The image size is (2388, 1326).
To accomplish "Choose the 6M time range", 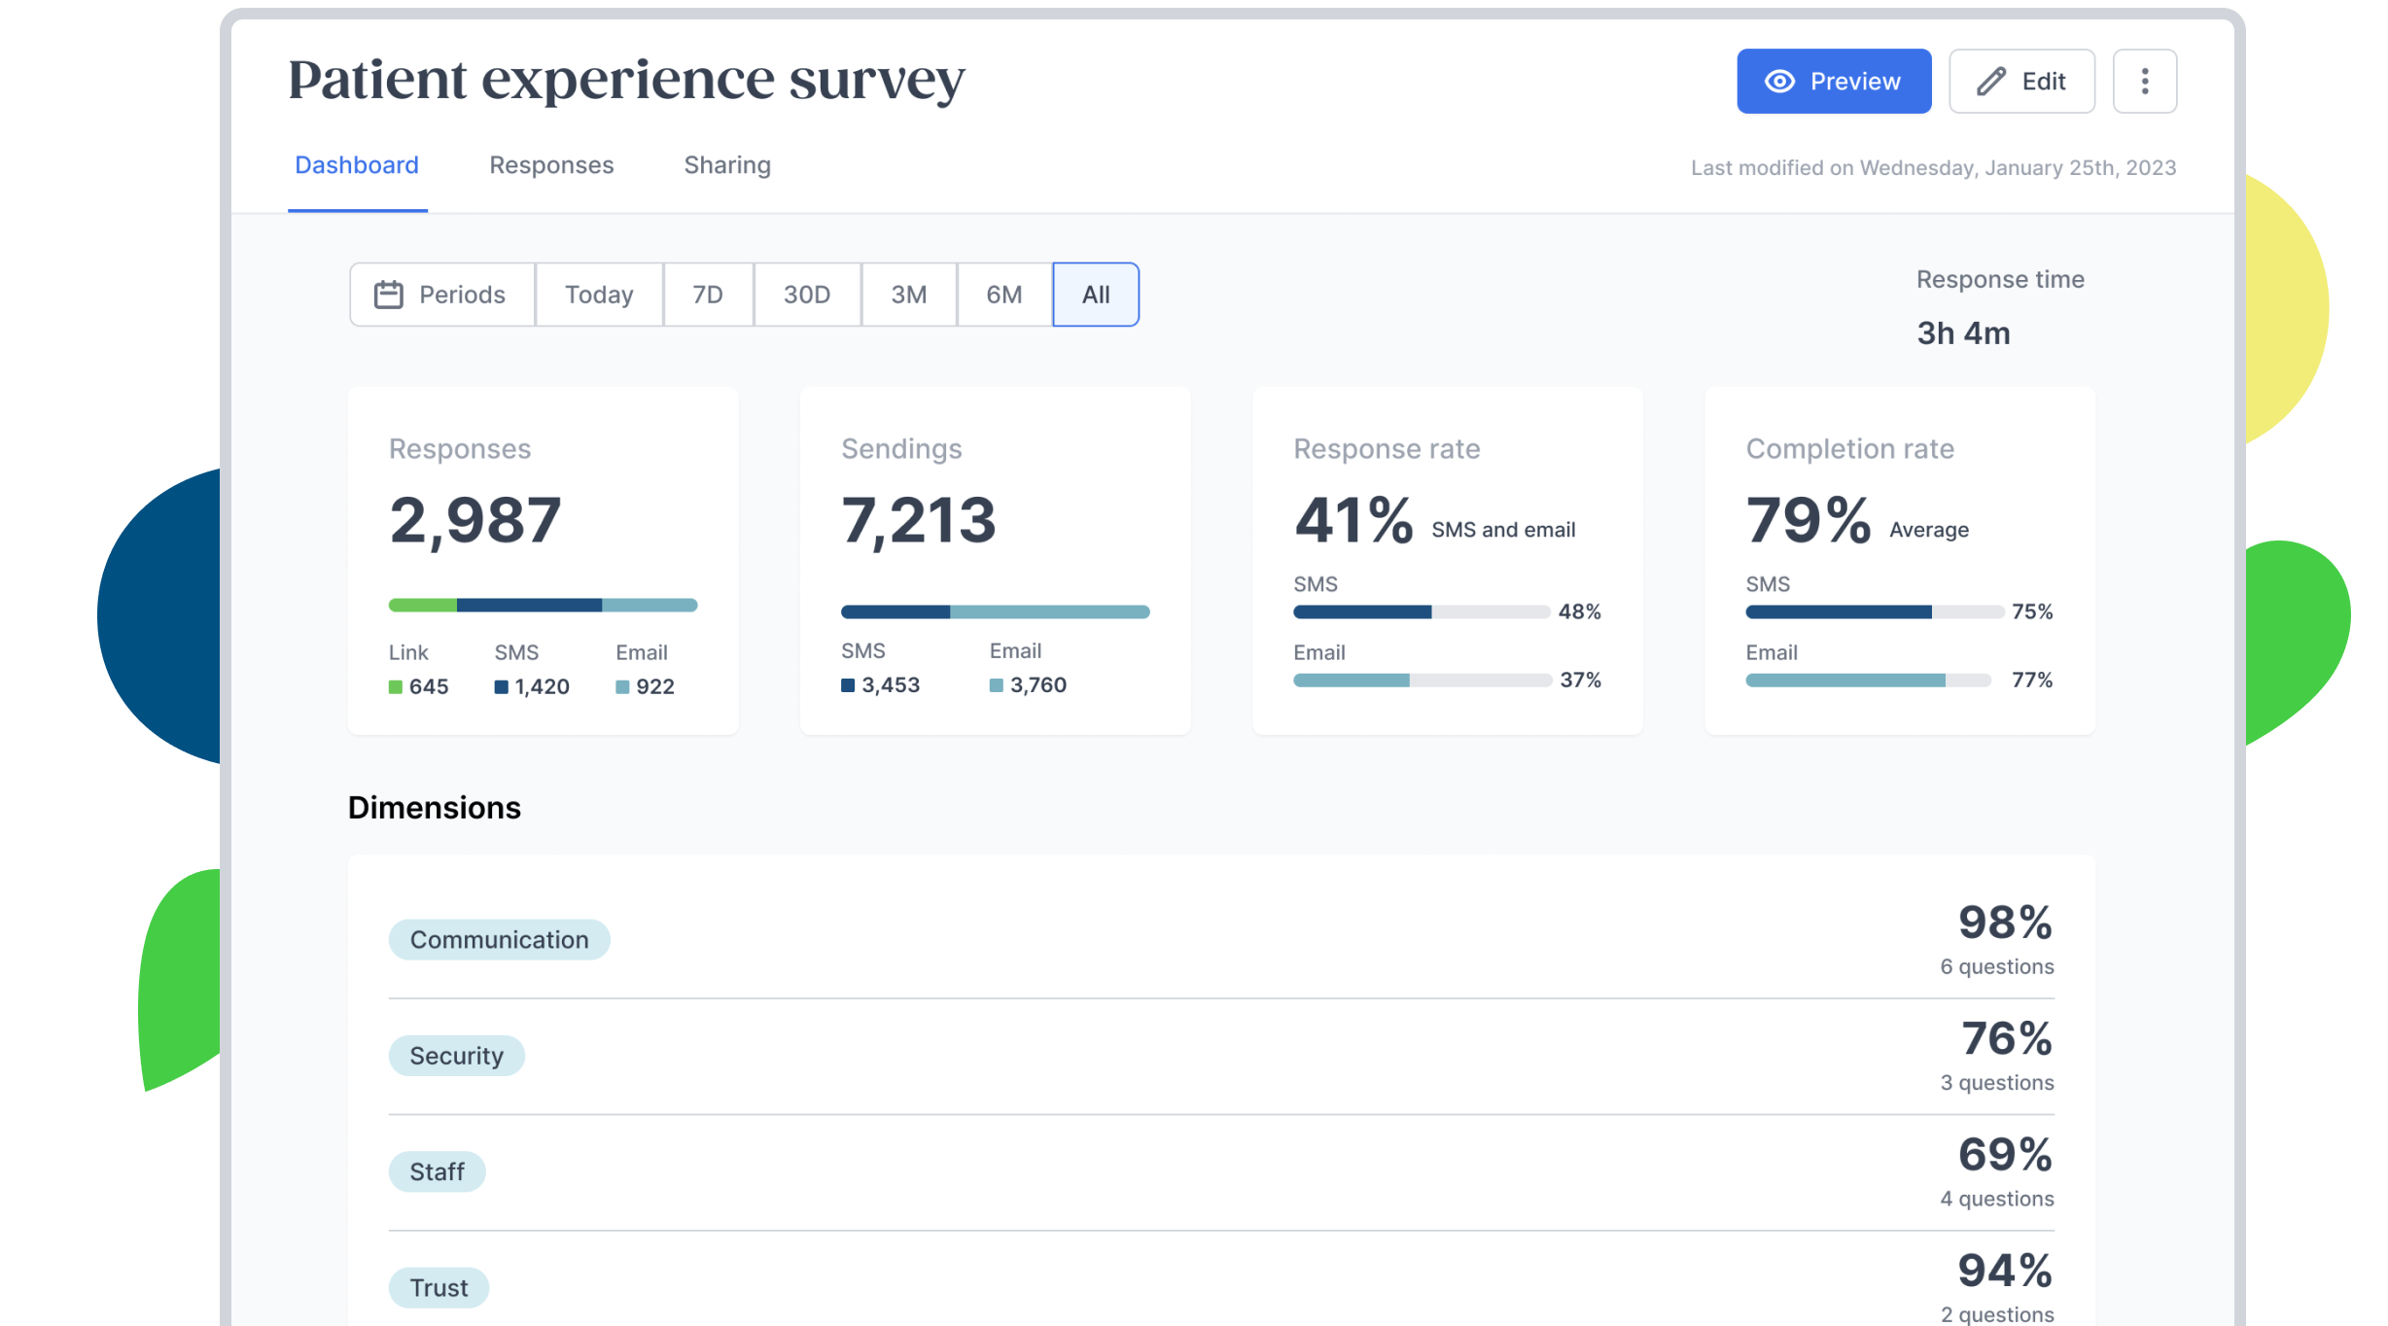I will (x=1003, y=295).
